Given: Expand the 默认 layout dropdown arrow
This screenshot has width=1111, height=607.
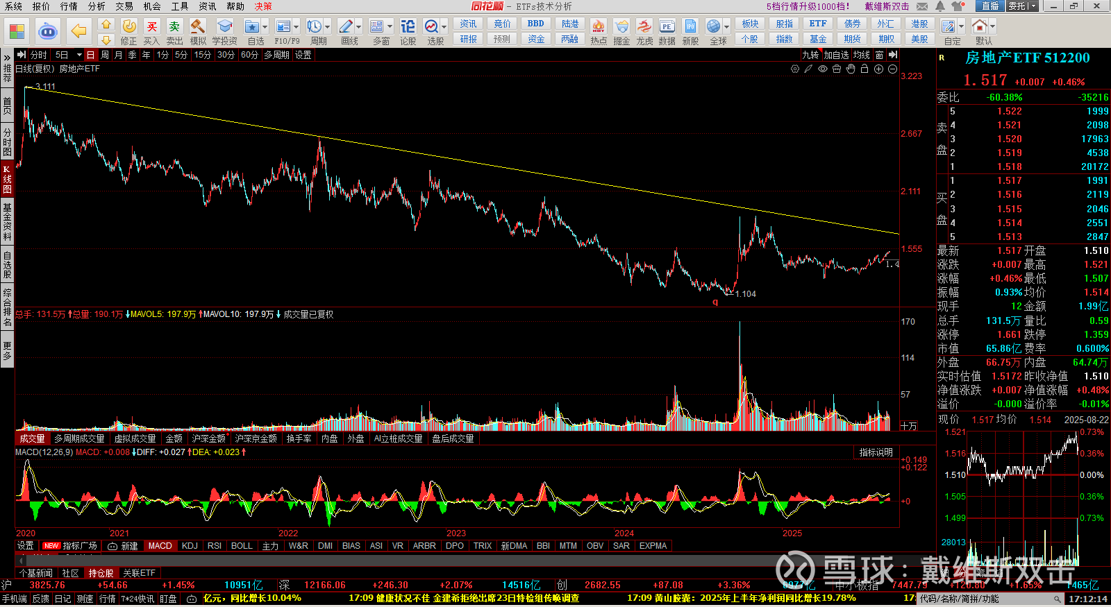Looking at the screenshot, I should pyautogui.click(x=992, y=26).
